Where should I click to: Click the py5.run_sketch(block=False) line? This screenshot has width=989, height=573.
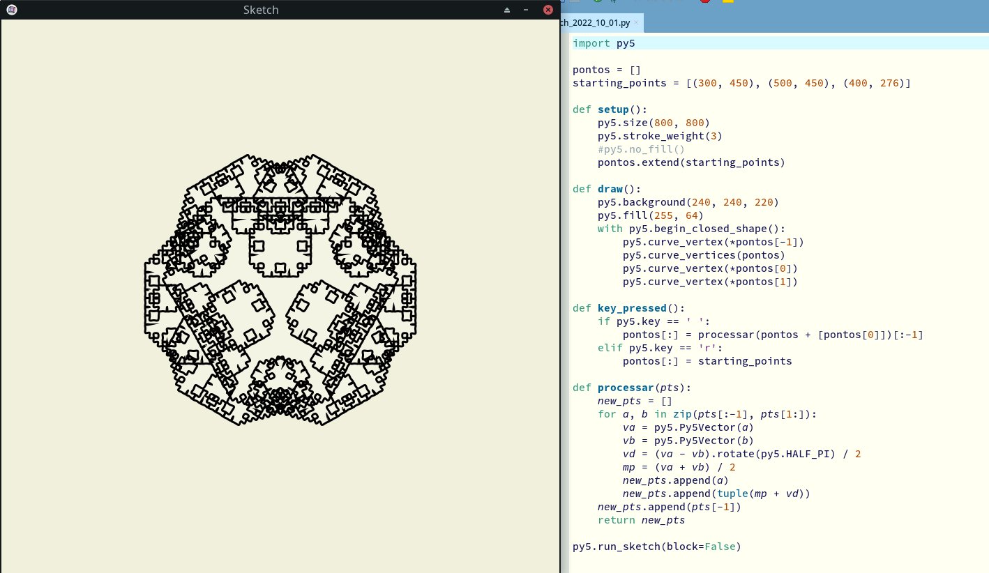(x=656, y=547)
